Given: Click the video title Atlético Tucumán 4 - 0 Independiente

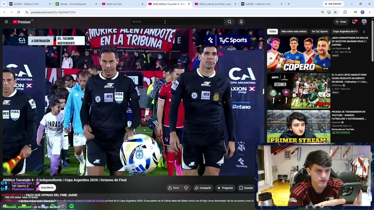Looking at the screenshot, I should click(x=65, y=180).
